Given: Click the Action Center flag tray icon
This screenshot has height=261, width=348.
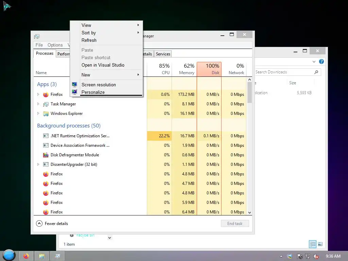Looking at the screenshot, I should (299, 256).
